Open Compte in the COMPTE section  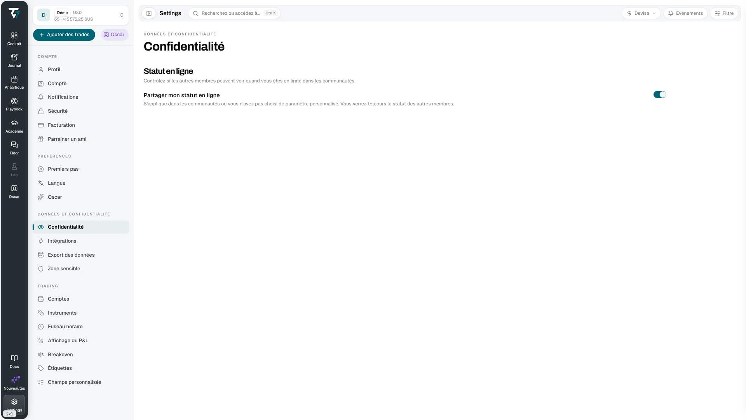click(81, 84)
